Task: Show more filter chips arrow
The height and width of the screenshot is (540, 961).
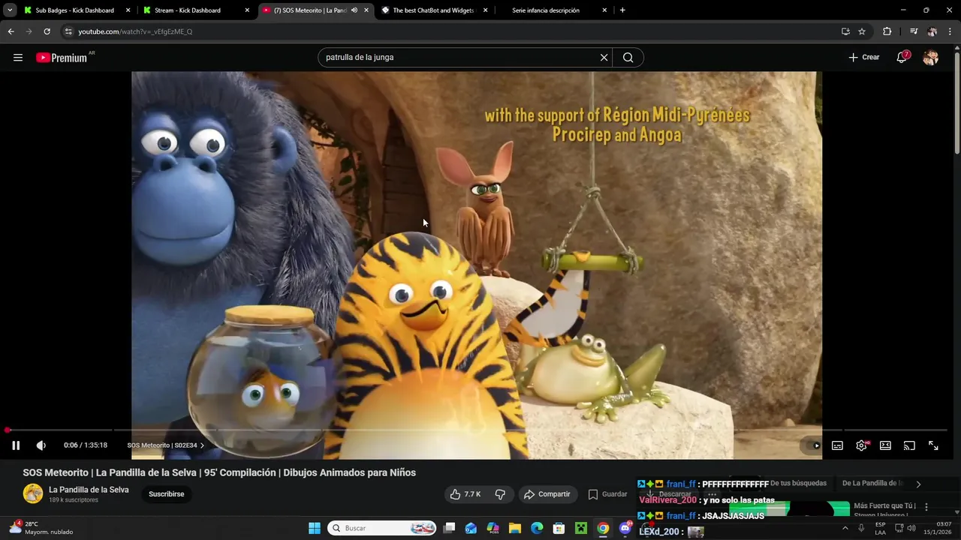Action: click(918, 484)
